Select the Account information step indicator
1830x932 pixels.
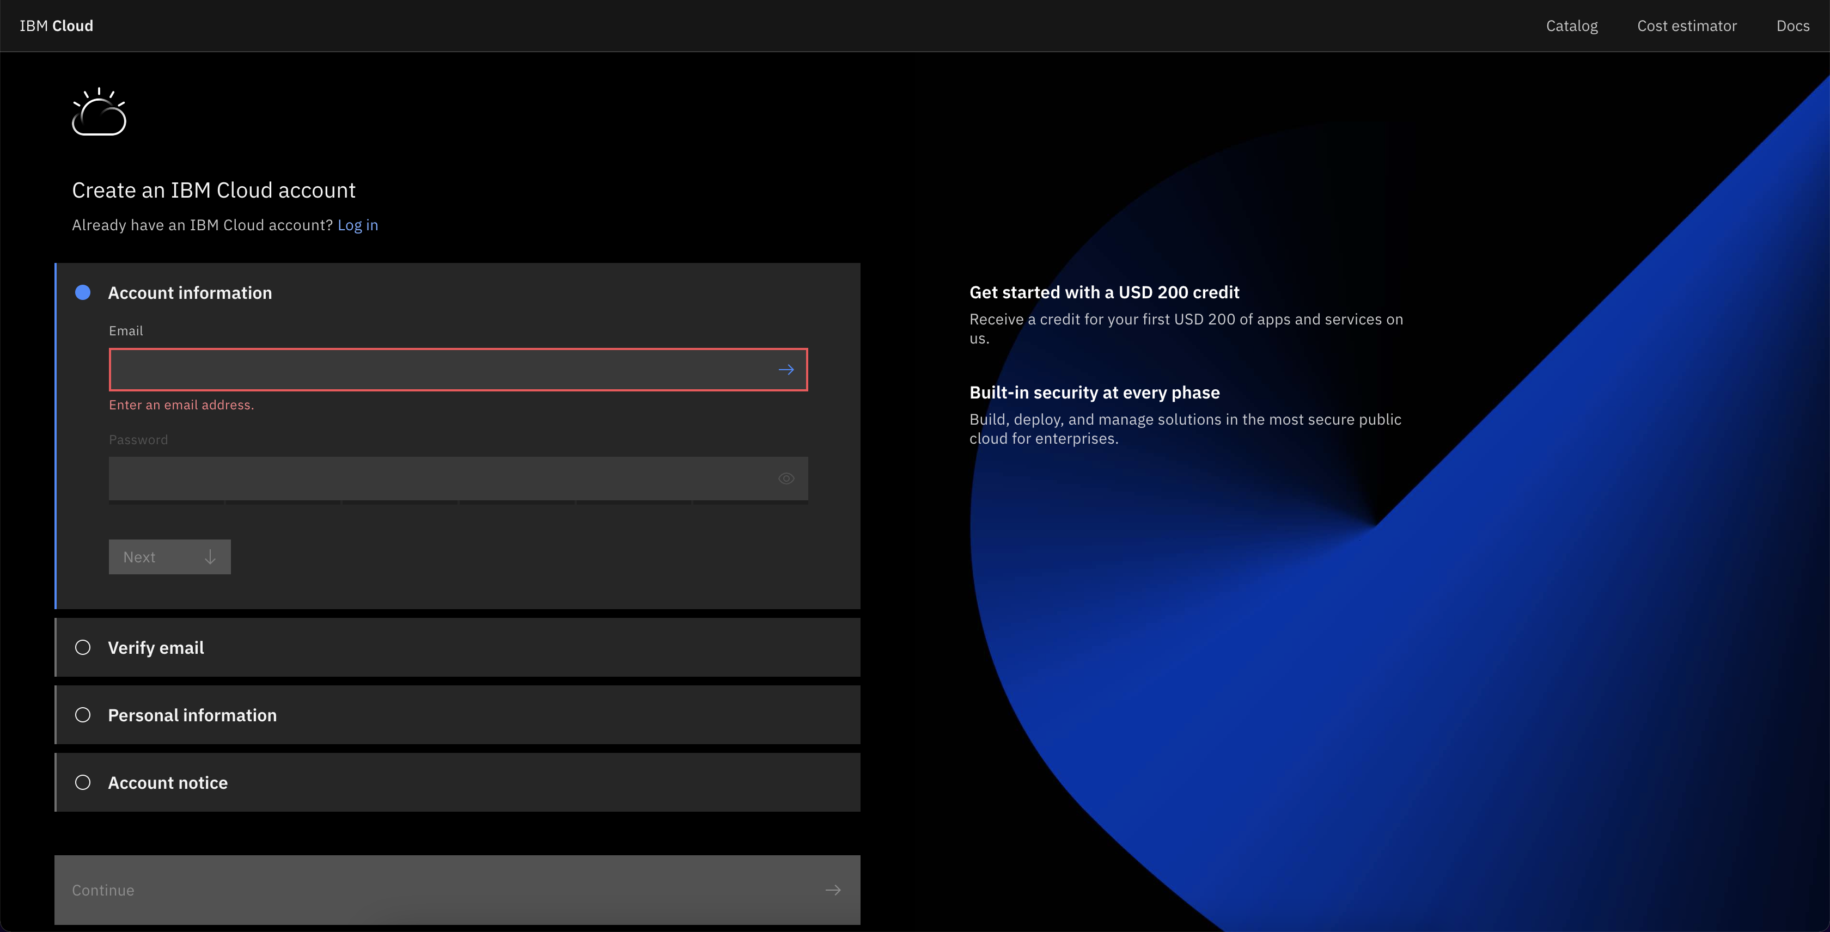83,292
